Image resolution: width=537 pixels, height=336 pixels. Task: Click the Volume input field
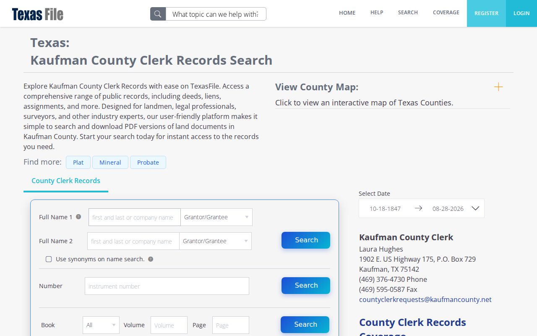[x=169, y=325]
